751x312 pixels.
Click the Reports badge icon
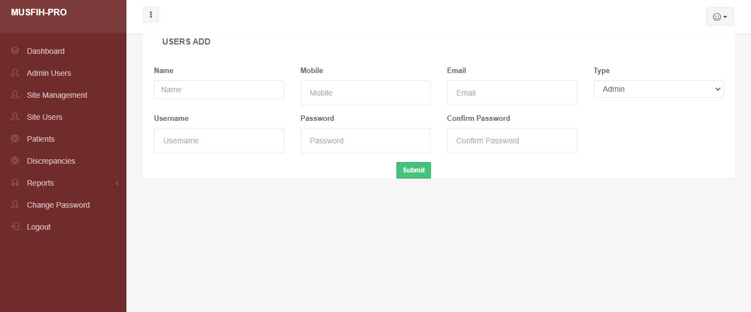point(15,182)
